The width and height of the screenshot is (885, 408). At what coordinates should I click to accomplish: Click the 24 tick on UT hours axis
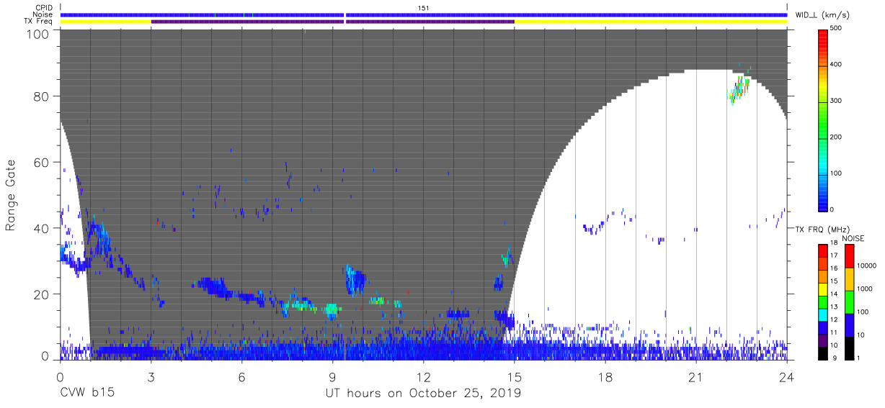[x=787, y=377]
